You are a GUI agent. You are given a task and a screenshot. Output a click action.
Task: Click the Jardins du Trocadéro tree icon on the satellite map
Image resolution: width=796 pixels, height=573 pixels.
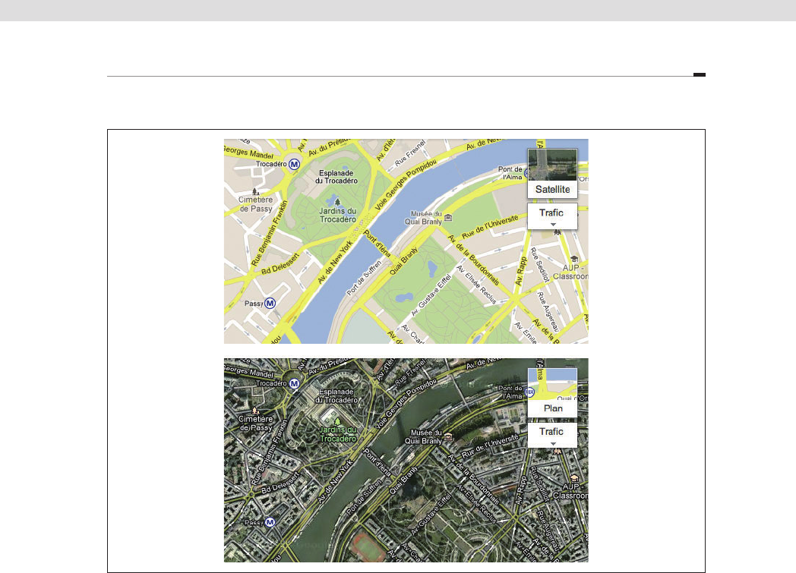pos(337,421)
